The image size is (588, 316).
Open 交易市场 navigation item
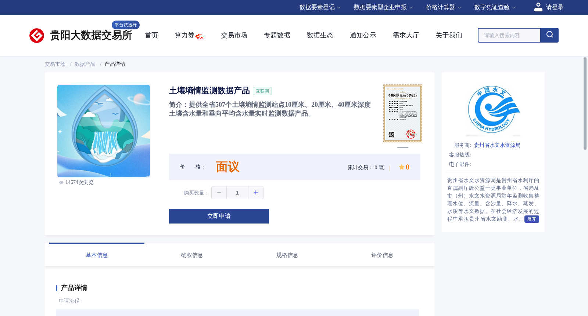pos(234,35)
